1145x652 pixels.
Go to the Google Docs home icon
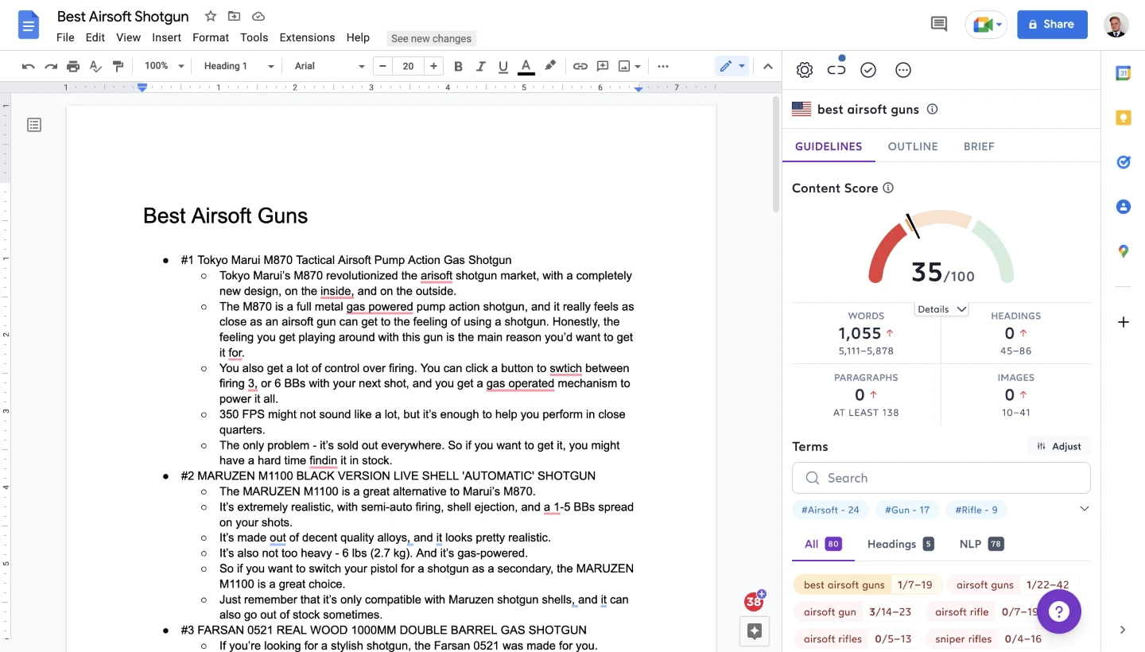coord(29,25)
